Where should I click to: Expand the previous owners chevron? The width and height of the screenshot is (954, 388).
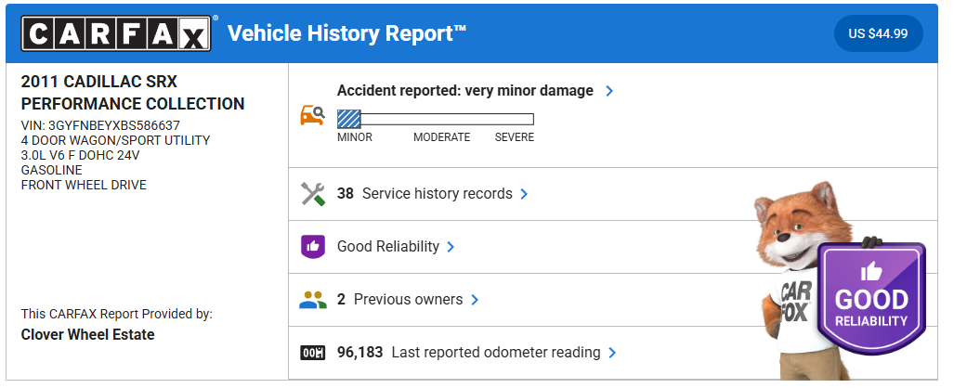[x=475, y=300]
